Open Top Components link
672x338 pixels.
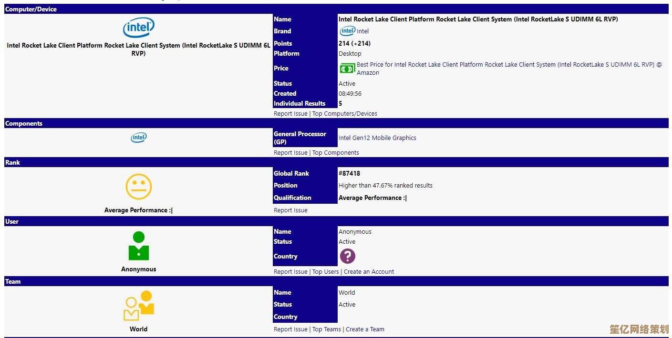click(335, 153)
